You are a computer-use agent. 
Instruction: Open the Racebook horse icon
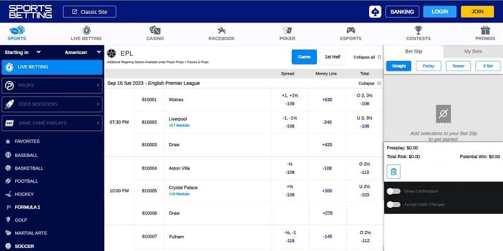click(221, 30)
